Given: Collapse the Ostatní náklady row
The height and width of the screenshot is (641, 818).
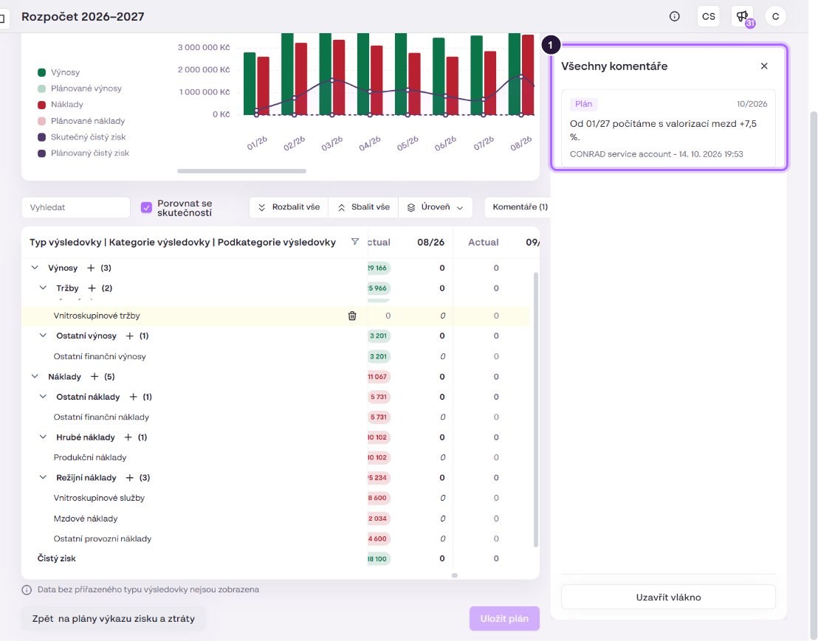Looking at the screenshot, I should tap(44, 397).
